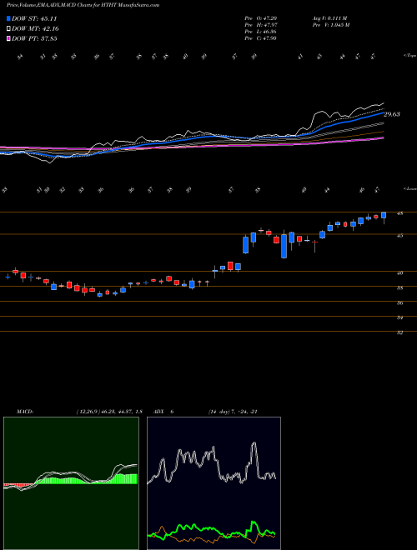
Task: Click the magenta DOW PT legend swatch
Action: 9,38
